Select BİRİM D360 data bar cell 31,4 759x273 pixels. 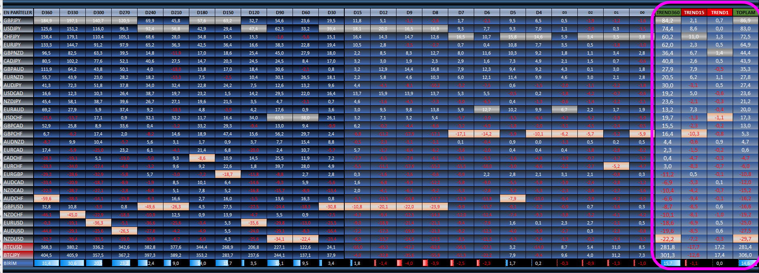(x=47, y=263)
